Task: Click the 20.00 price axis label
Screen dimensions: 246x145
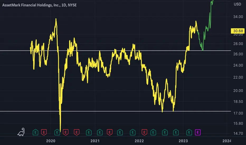Action: click(x=238, y=91)
